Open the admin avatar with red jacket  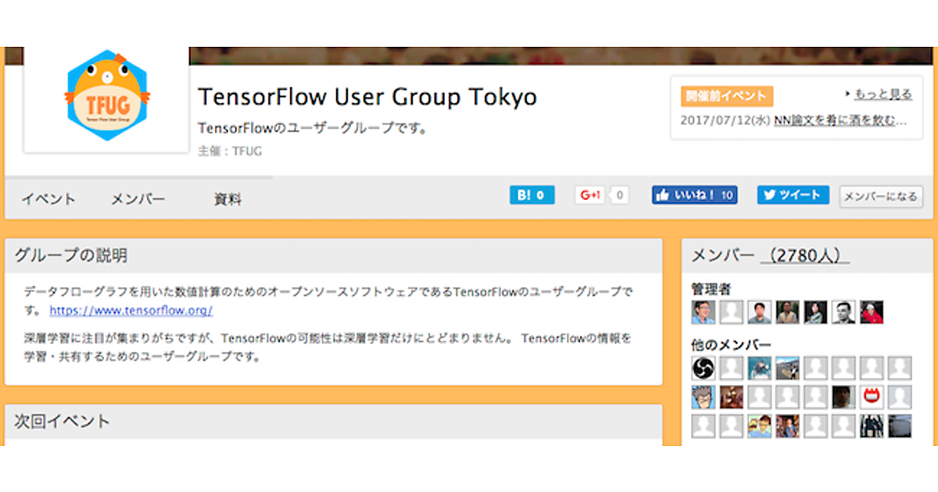tap(872, 312)
